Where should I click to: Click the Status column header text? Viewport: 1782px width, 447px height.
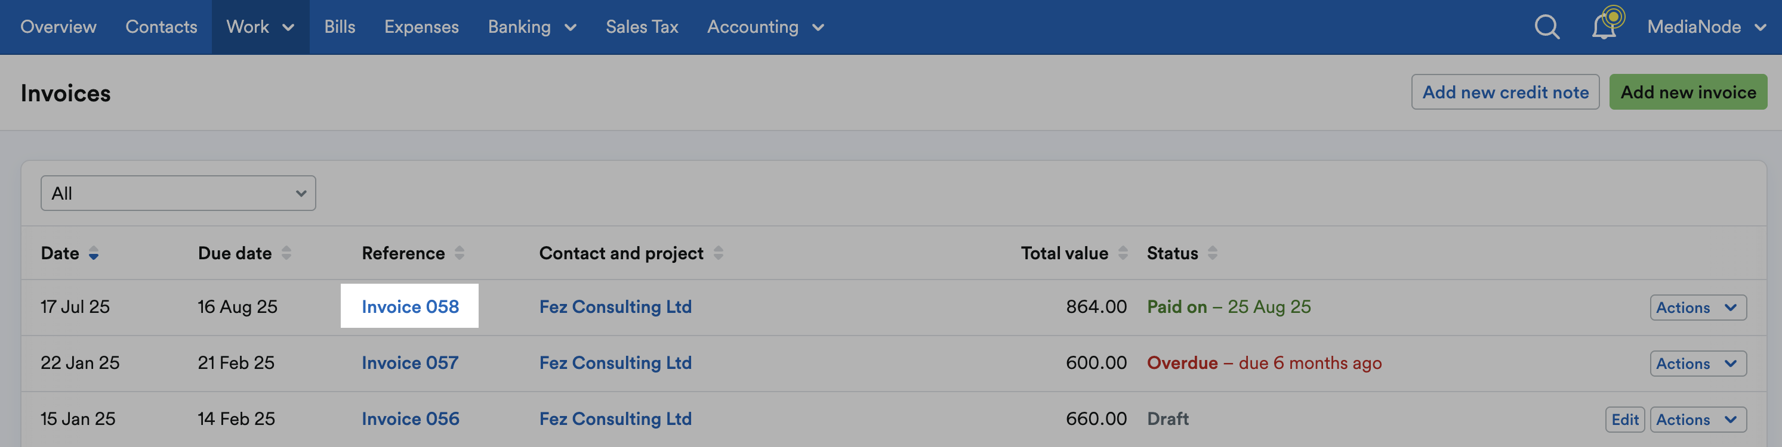click(x=1172, y=253)
